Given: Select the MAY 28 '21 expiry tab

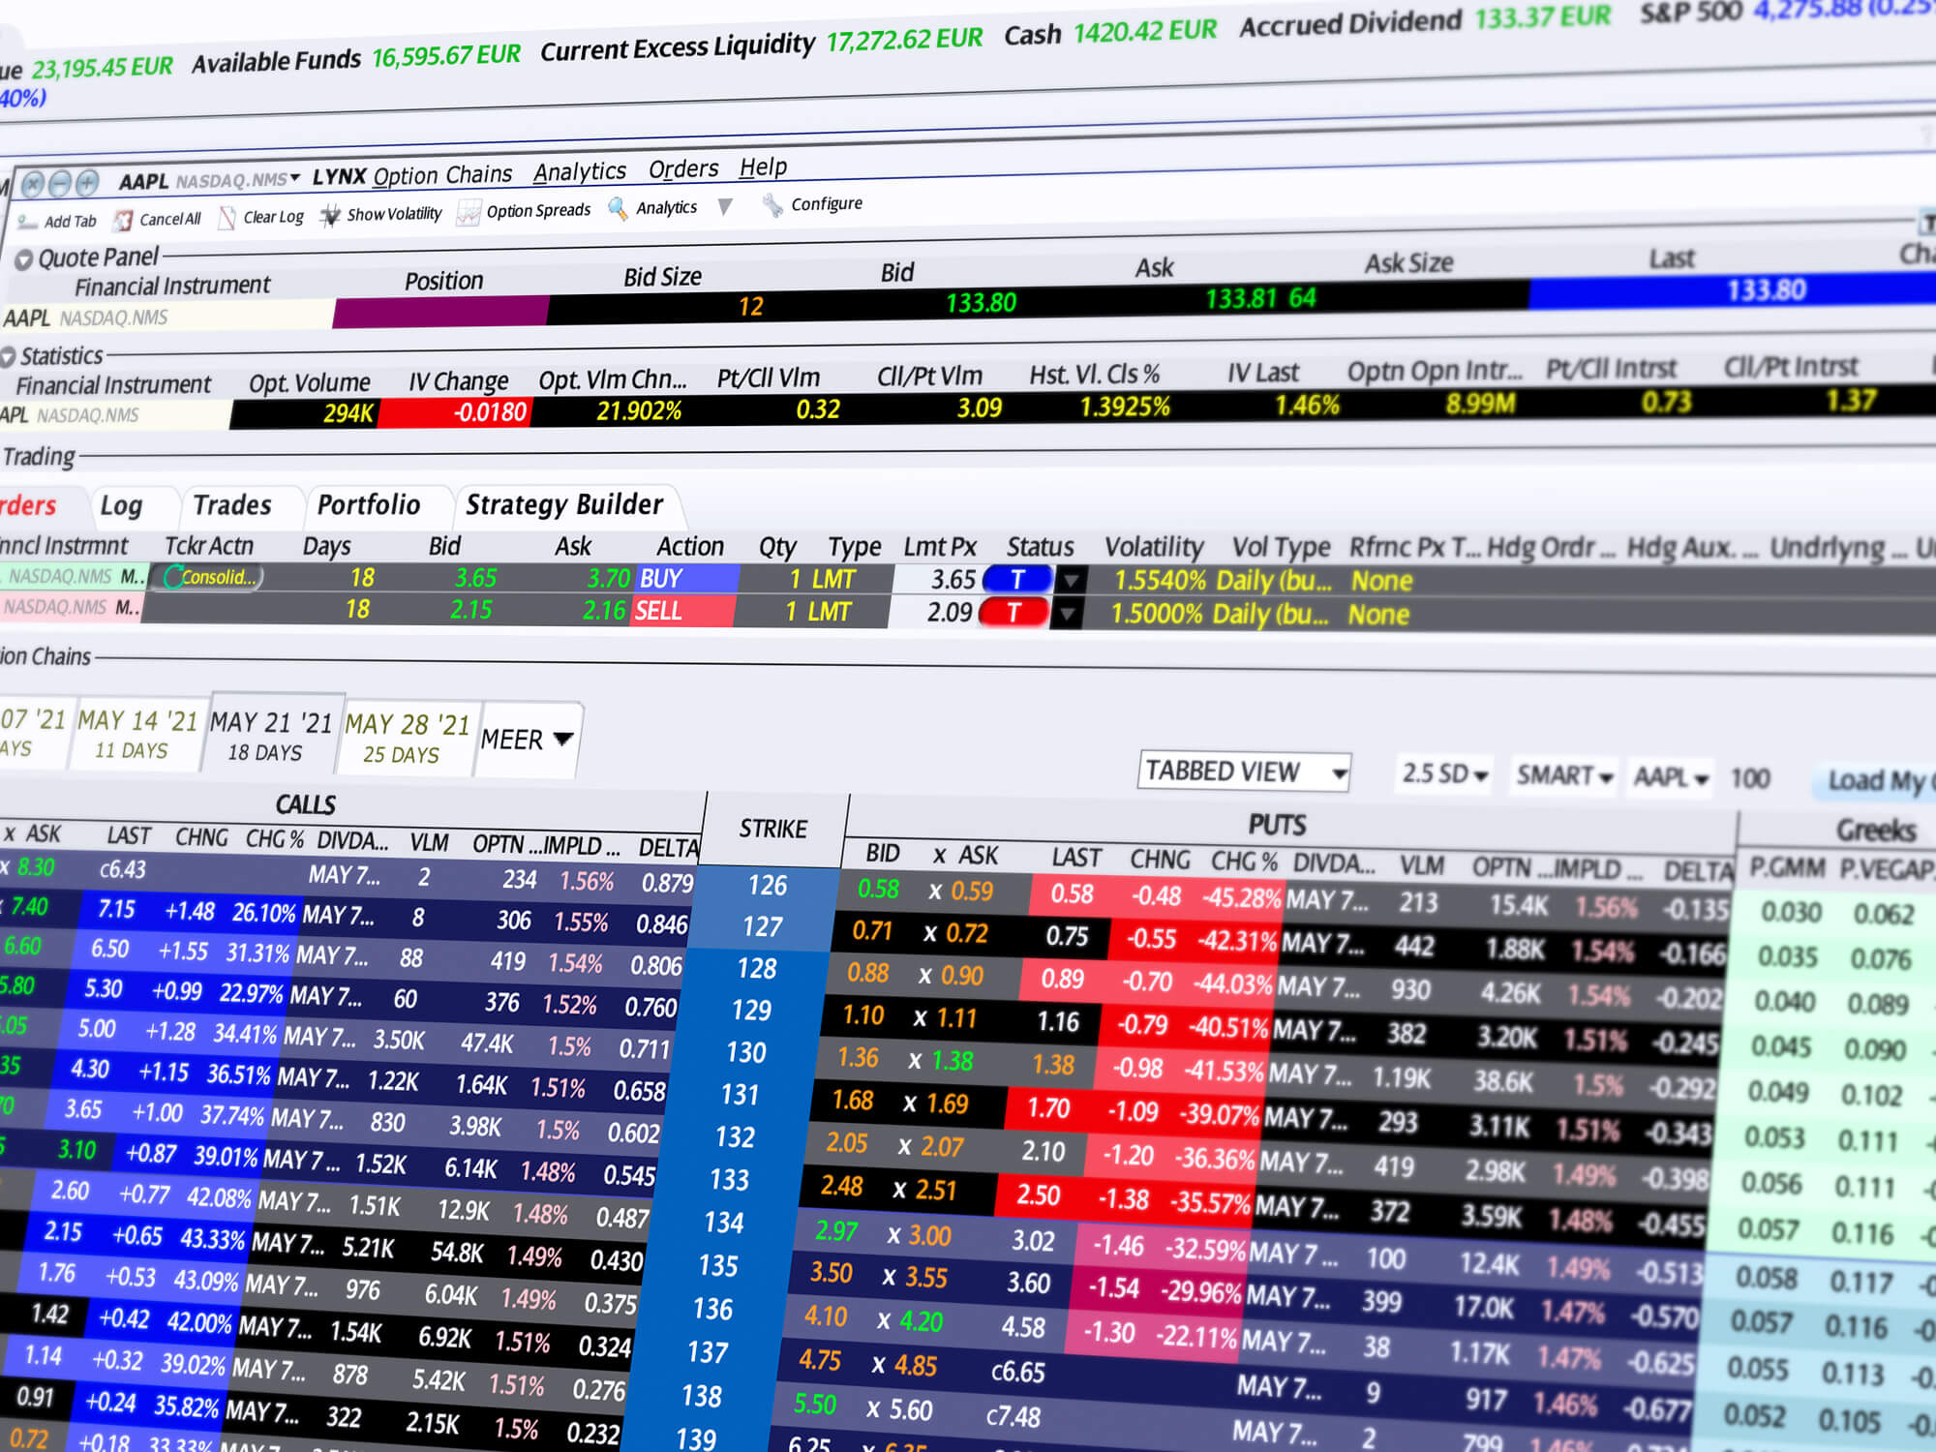Looking at the screenshot, I should tap(406, 739).
